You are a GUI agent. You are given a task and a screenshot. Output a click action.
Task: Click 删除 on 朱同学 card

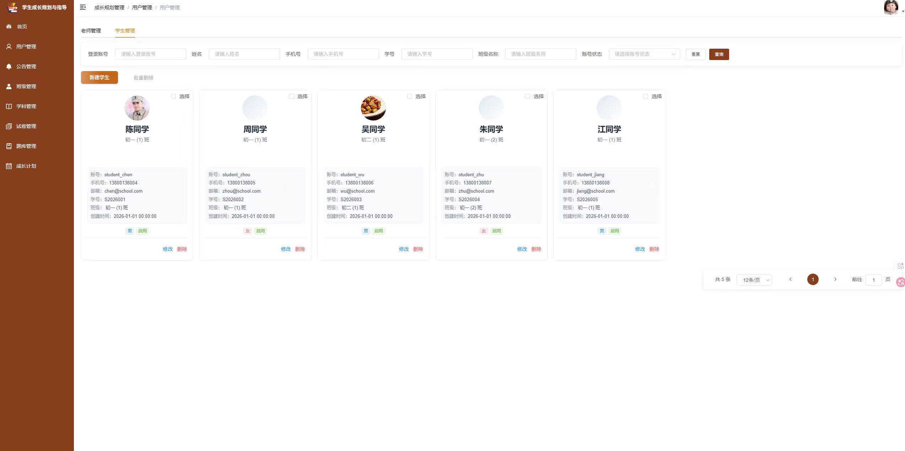tap(536, 249)
